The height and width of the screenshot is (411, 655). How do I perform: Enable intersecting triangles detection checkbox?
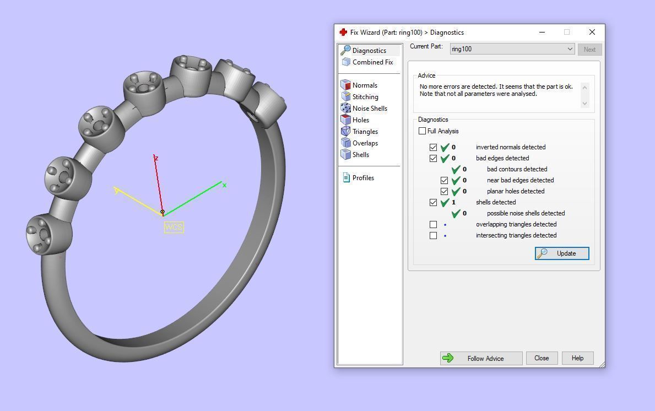point(434,235)
